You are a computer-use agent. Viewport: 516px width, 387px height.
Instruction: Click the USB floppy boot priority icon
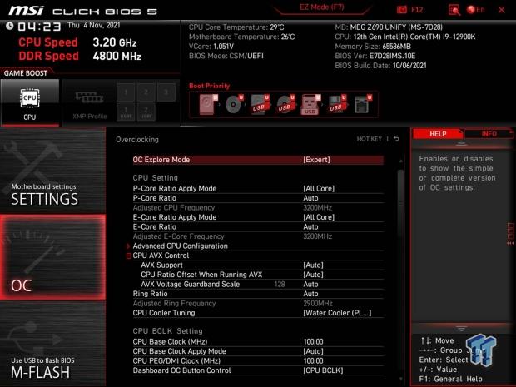[337, 105]
